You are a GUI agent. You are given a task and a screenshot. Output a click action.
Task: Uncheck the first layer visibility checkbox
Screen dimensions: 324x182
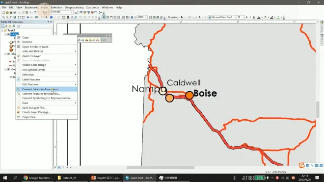click(x=8, y=34)
